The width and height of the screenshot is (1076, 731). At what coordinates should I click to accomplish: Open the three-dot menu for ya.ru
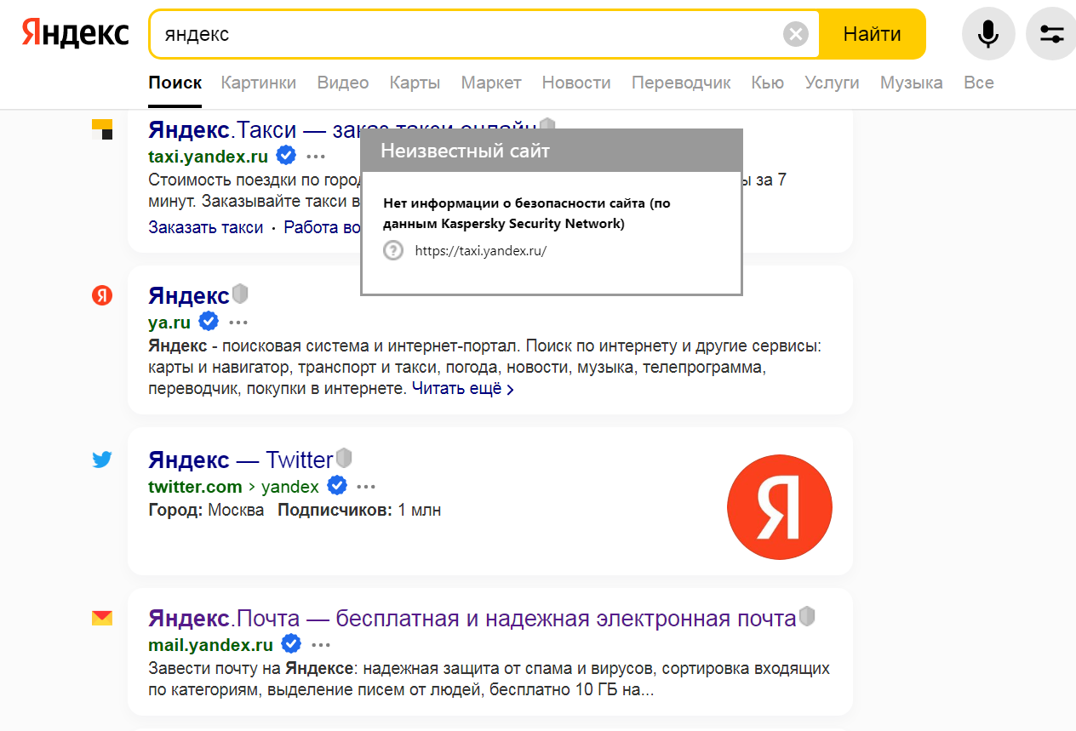coord(238,323)
